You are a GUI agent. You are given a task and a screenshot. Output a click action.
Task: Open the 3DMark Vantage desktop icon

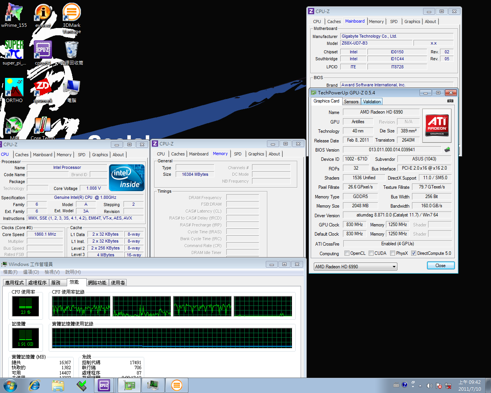[x=71, y=18]
